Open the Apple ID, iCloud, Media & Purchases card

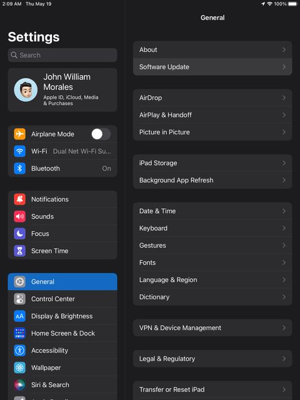tap(62, 90)
